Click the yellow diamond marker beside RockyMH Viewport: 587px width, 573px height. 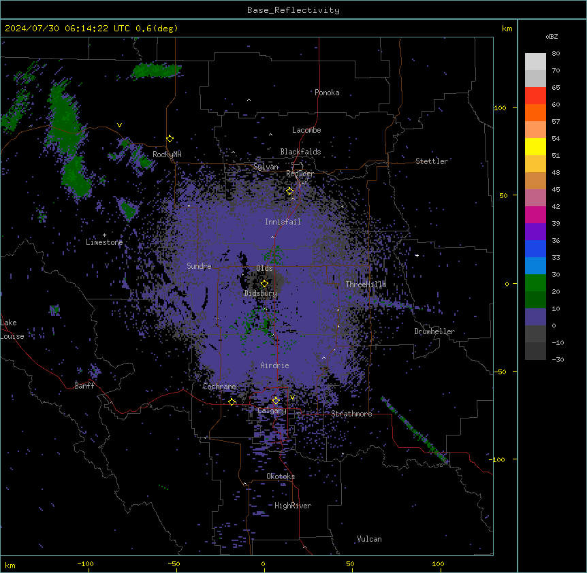coord(170,139)
